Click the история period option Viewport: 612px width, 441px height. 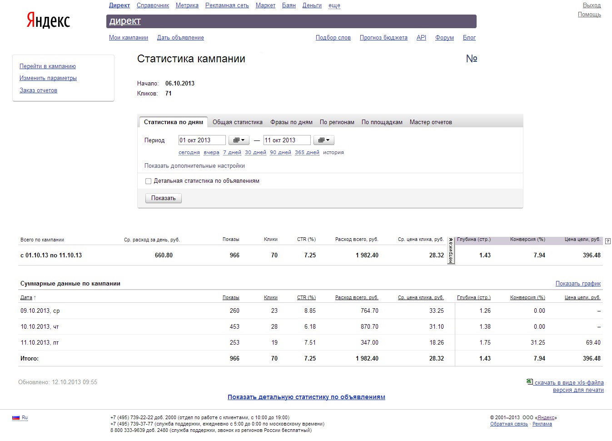point(333,152)
